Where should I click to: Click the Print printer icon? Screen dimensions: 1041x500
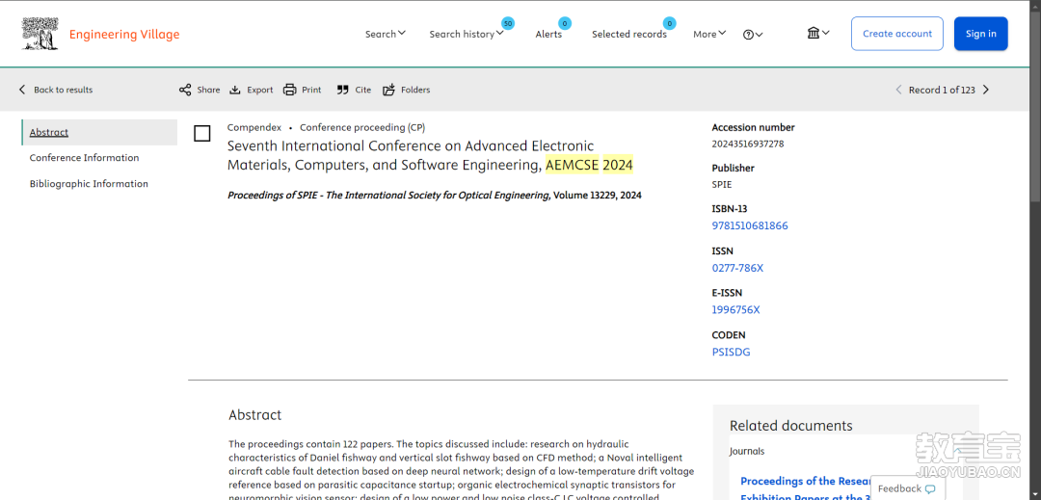tap(289, 90)
